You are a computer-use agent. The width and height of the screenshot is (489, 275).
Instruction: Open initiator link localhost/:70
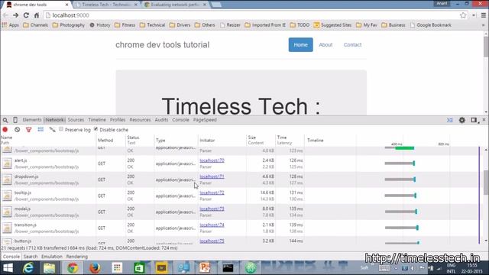[x=212, y=160]
